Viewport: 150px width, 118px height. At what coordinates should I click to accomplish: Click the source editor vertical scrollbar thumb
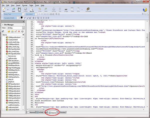147,37
